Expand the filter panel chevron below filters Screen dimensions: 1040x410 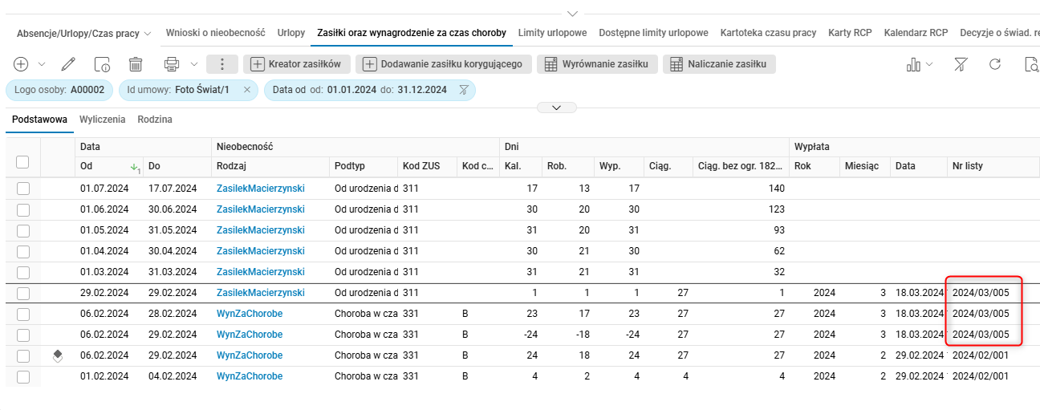[558, 107]
